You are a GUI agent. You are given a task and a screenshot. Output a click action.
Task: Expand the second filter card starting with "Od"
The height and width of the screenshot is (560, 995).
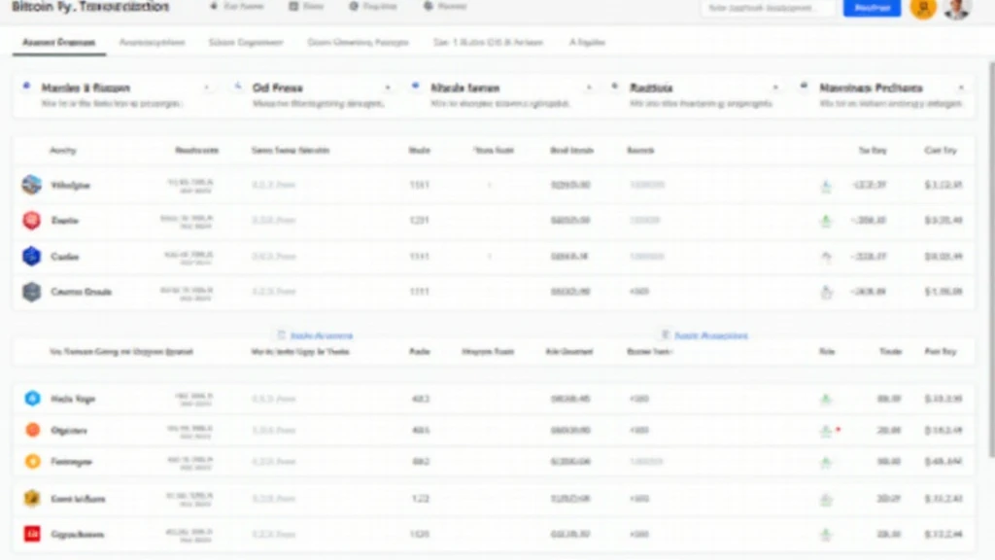388,87
